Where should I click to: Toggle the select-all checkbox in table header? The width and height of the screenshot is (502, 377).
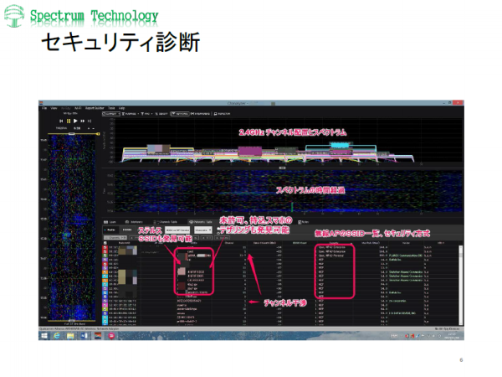click(x=105, y=243)
